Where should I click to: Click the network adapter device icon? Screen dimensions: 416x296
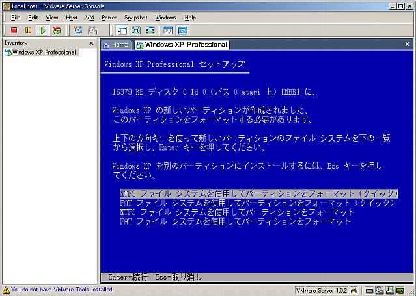pos(400,290)
